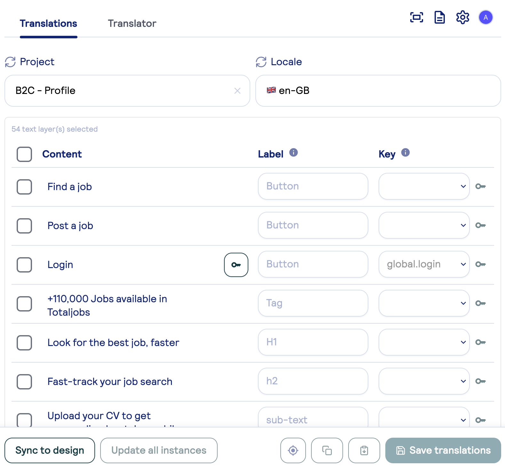
Task: Click key icon for Upload your CV row
Action: (x=481, y=420)
